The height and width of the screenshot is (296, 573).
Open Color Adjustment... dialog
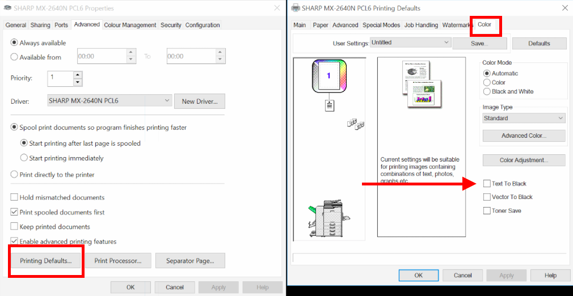click(524, 160)
